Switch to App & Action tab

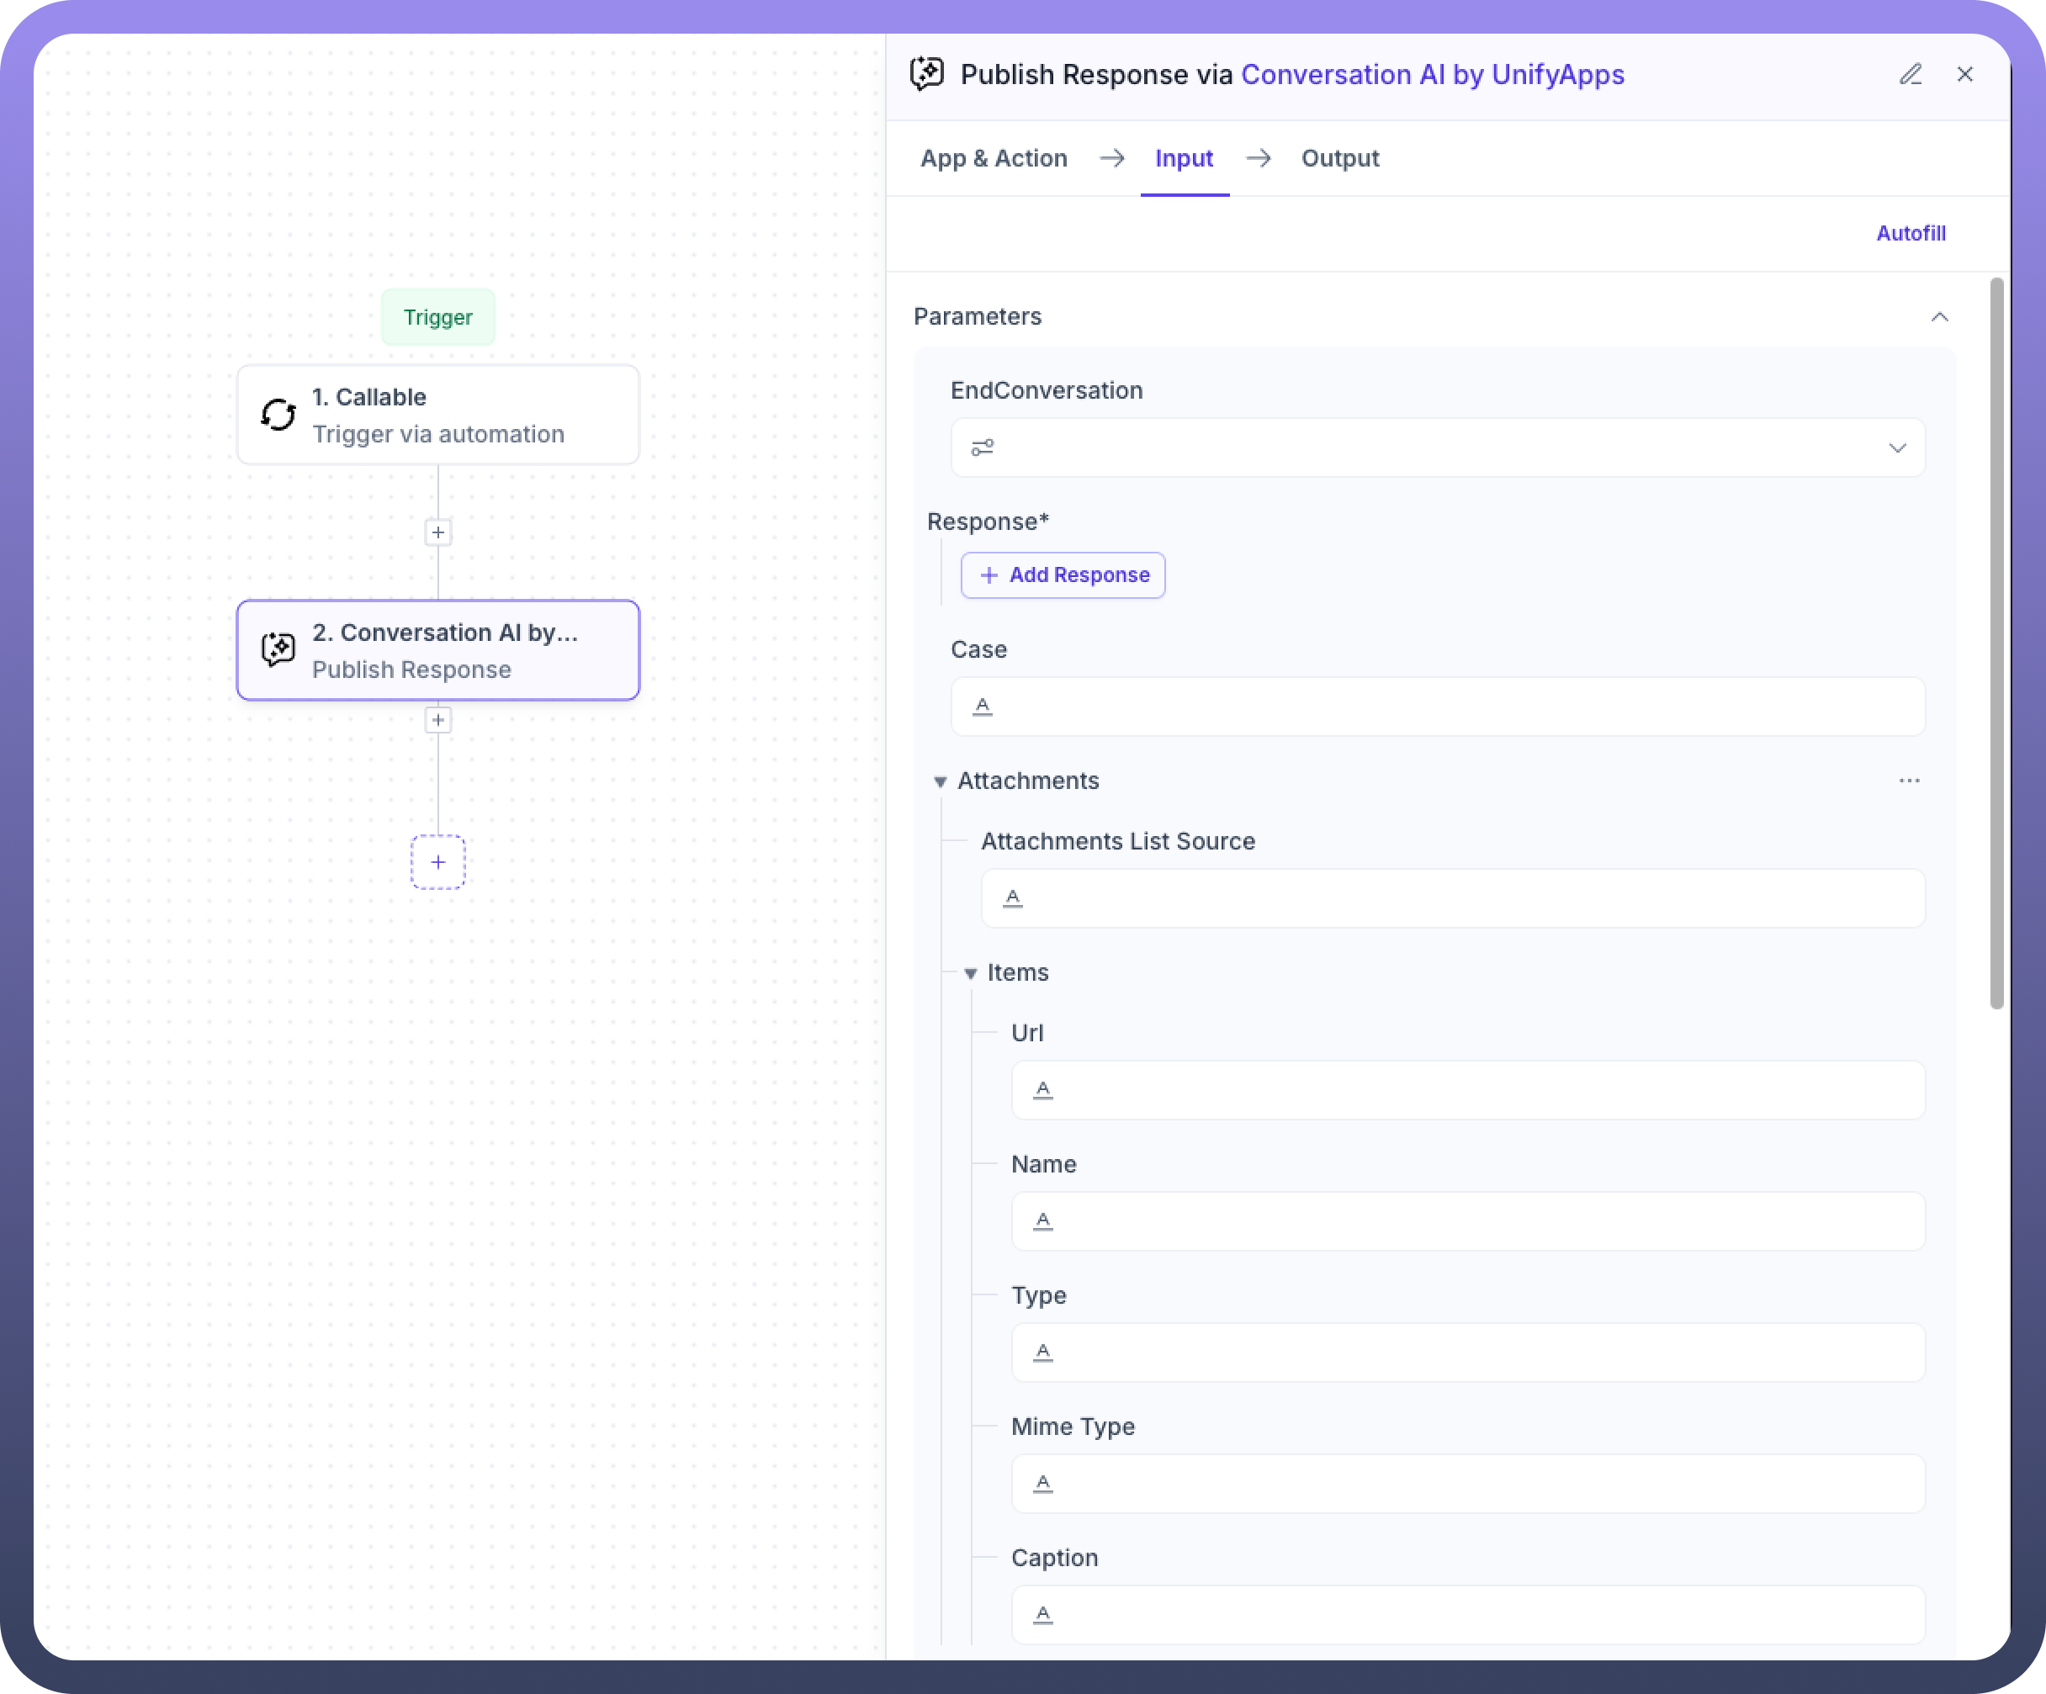coord(994,159)
